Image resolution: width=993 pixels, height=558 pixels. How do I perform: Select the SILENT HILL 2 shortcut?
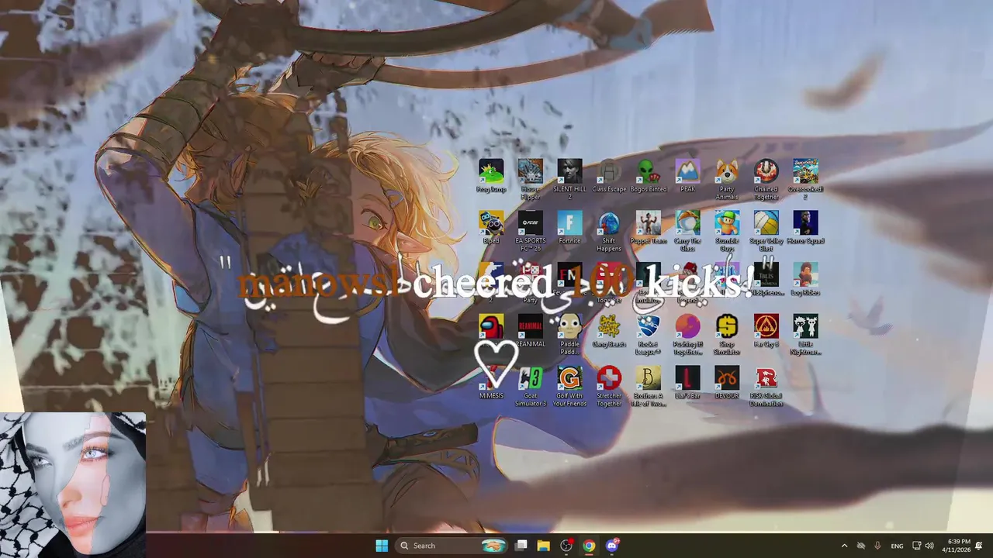pyautogui.click(x=569, y=179)
